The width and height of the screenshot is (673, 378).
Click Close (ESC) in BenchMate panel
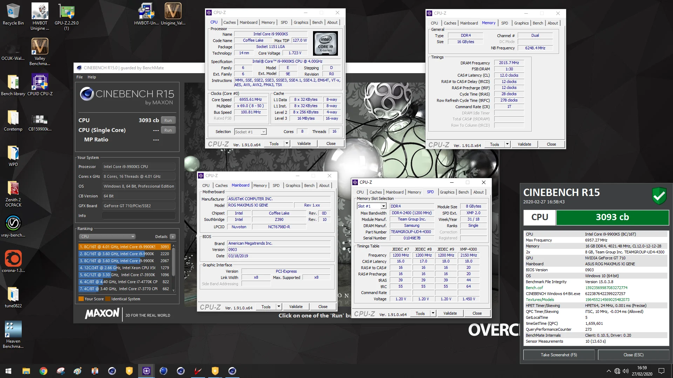[x=633, y=355]
